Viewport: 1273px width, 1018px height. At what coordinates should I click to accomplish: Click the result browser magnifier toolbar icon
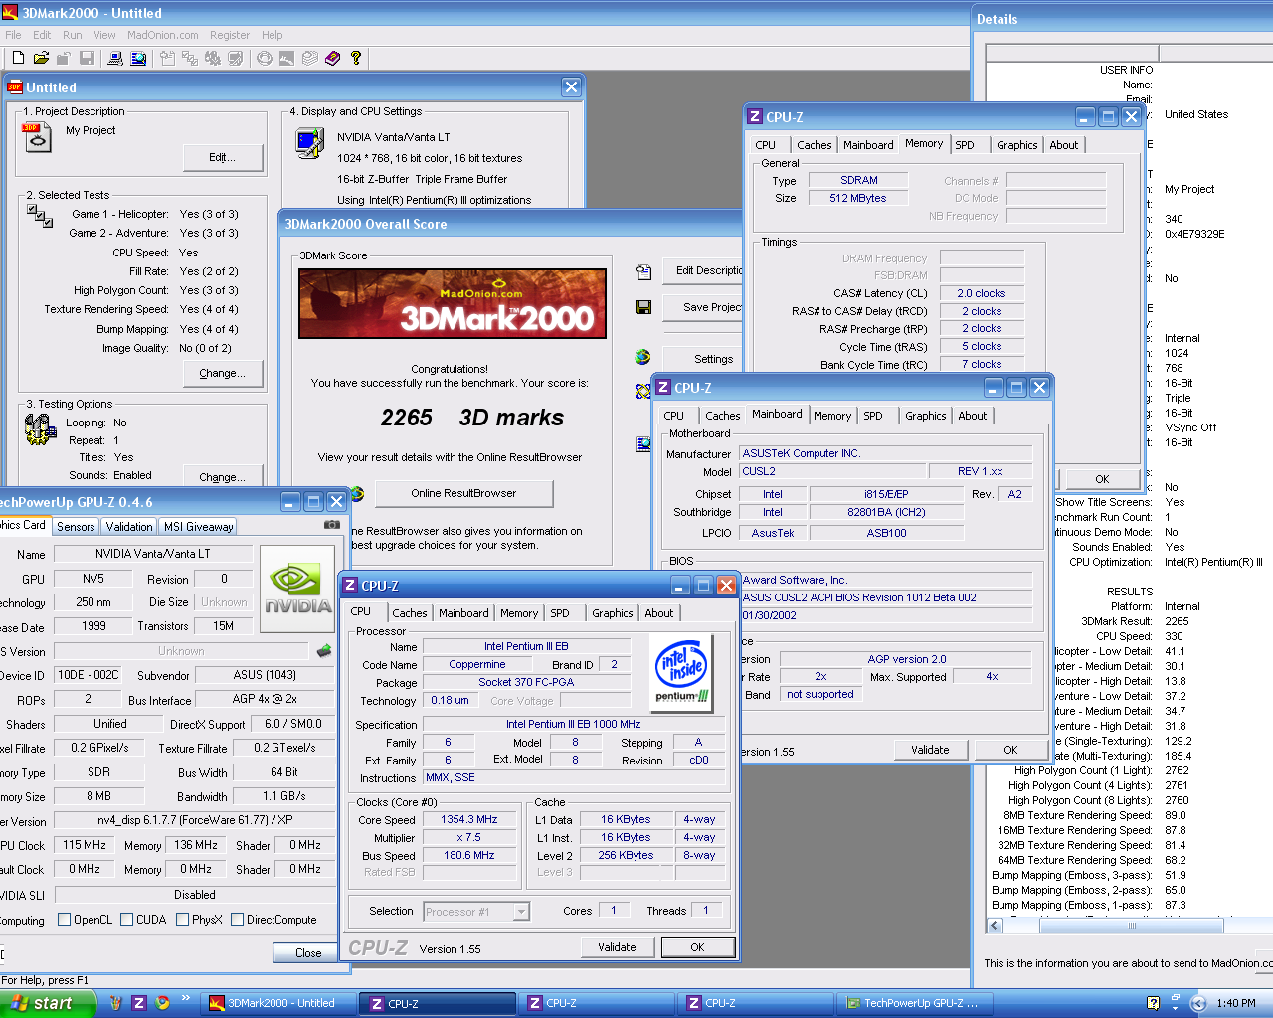tap(138, 59)
